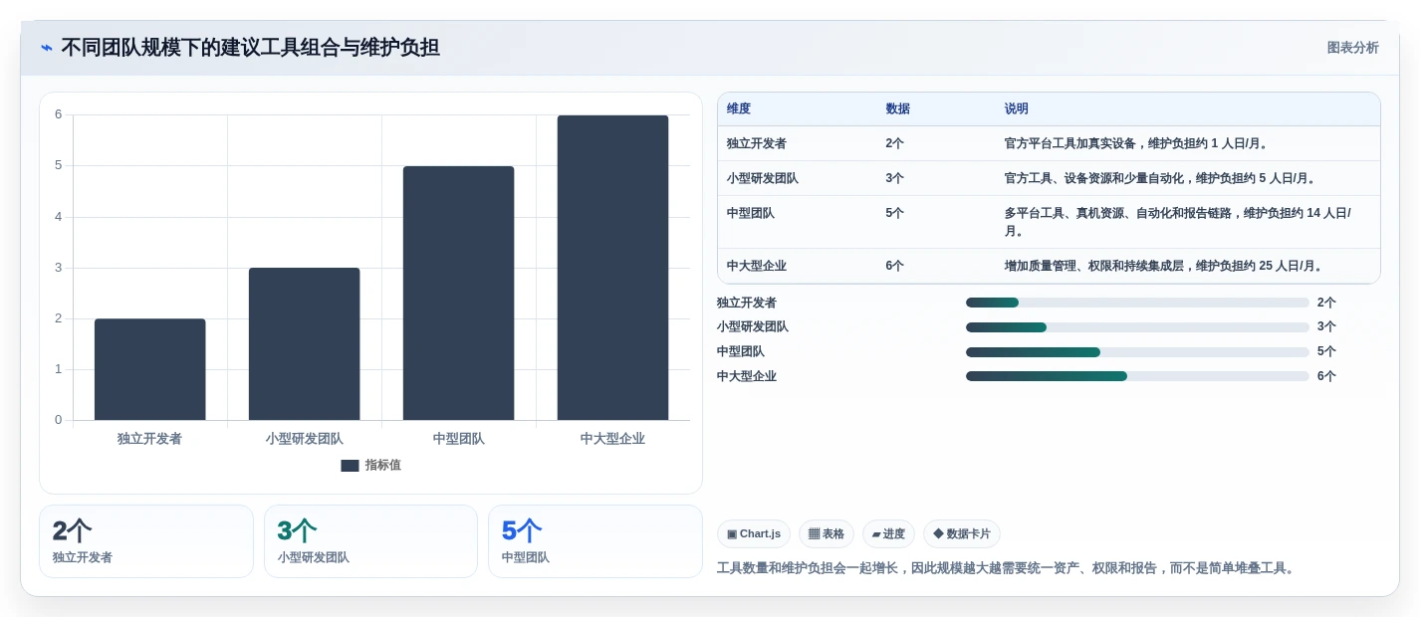This screenshot has width=1420, height=617.
Task: Select the 进度 tag chip
Action: click(x=888, y=534)
